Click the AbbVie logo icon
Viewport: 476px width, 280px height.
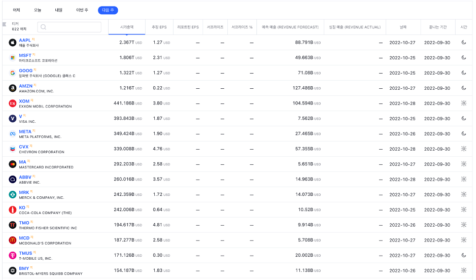pyautogui.click(x=13, y=179)
